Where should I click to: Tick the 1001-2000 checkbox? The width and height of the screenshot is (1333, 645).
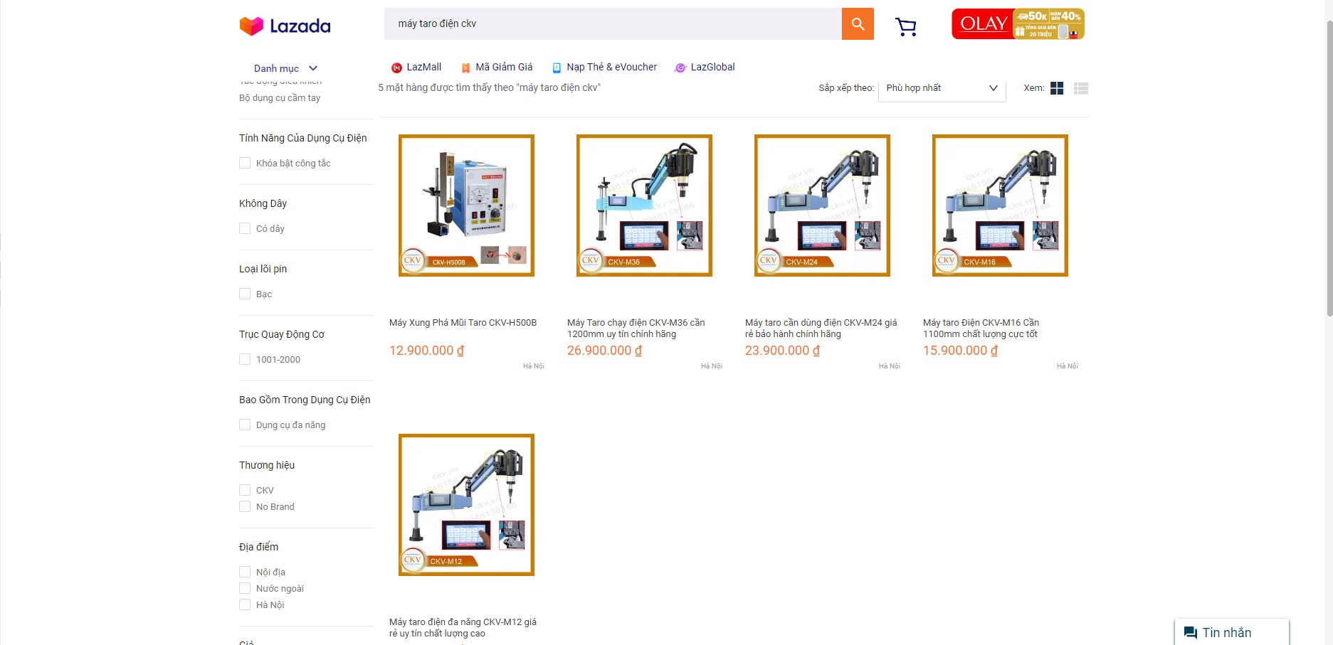[x=245, y=359]
